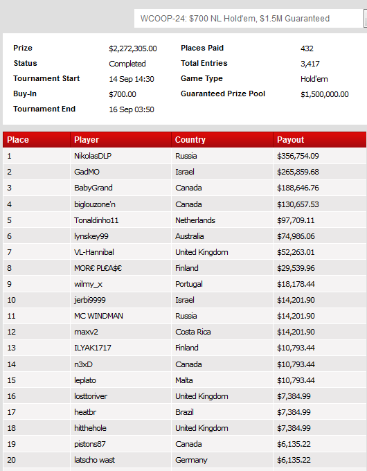Screen dimensions: 367x471
Task: Sort results by Player column header
Action: coord(120,140)
